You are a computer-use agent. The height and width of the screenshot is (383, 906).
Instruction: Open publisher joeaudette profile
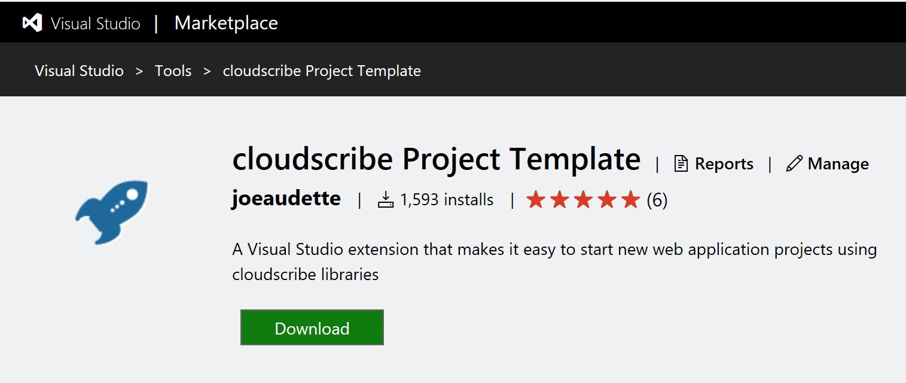point(286,198)
